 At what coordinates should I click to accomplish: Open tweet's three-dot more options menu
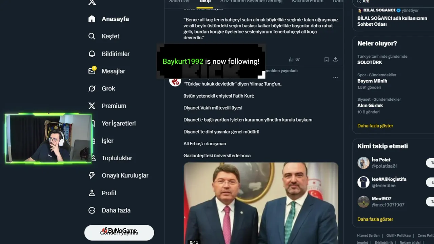335,78
